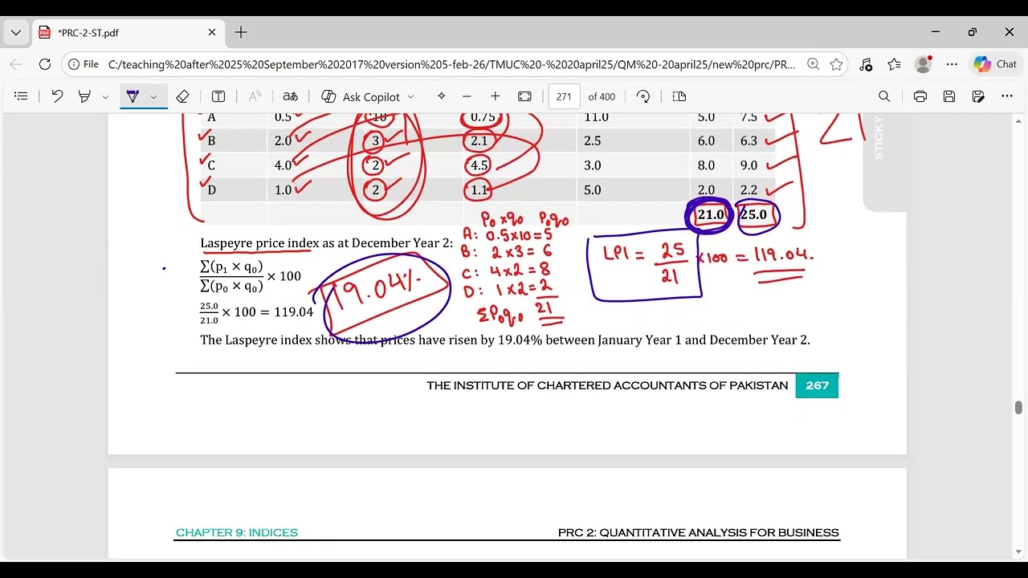Viewport: 1028px width, 578px height.
Task: Click the 'of 400' page count text
Action: point(602,96)
